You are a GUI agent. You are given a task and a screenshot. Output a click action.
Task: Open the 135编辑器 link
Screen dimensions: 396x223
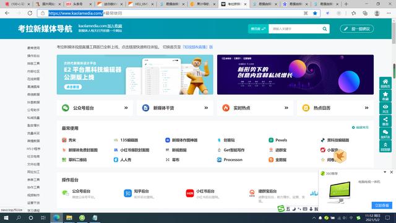(129, 140)
